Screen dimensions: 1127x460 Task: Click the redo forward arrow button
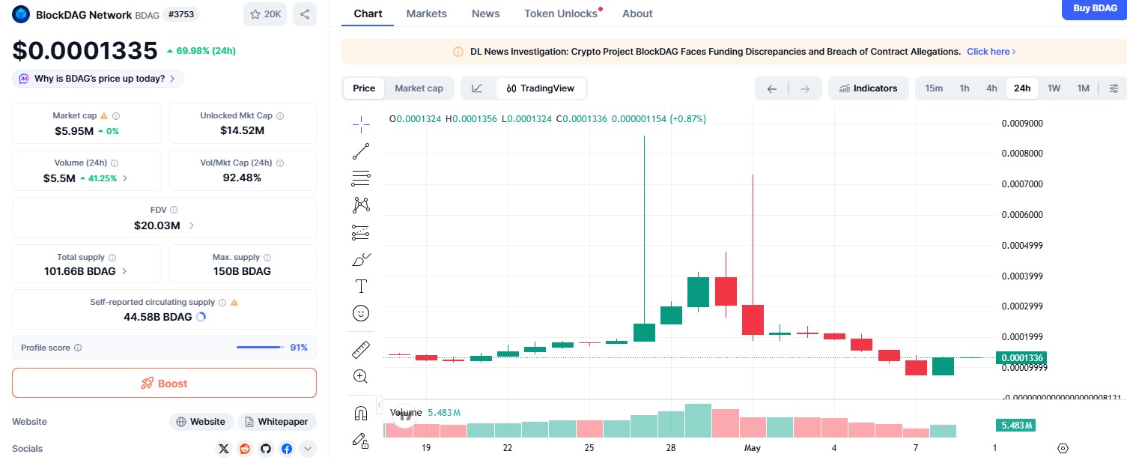tap(805, 88)
